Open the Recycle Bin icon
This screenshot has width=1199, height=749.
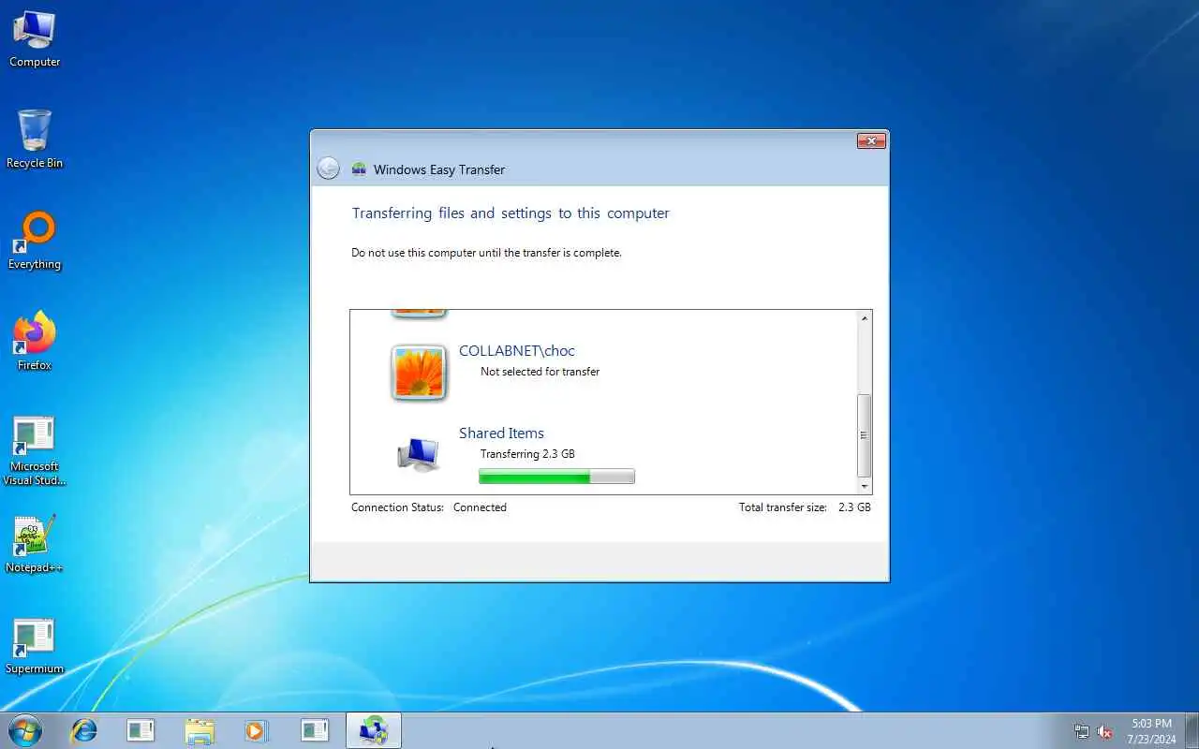pos(35,140)
